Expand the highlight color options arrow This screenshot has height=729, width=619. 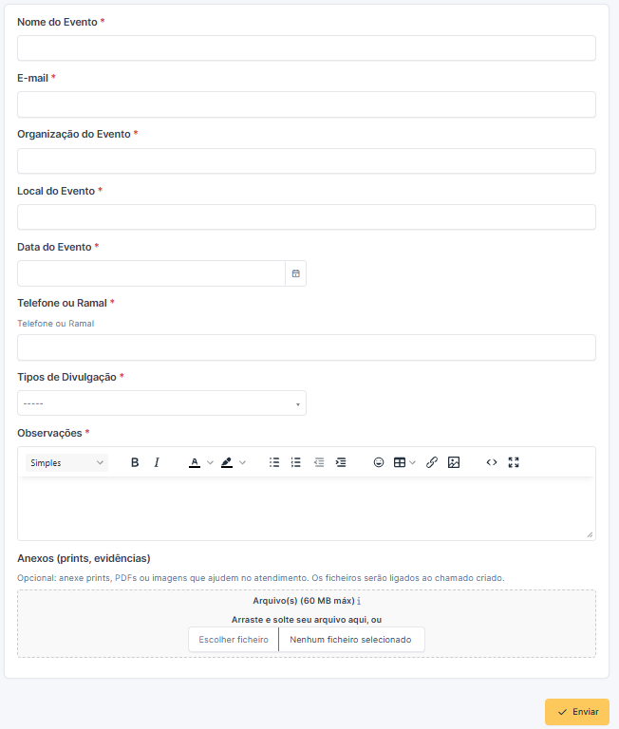[242, 462]
